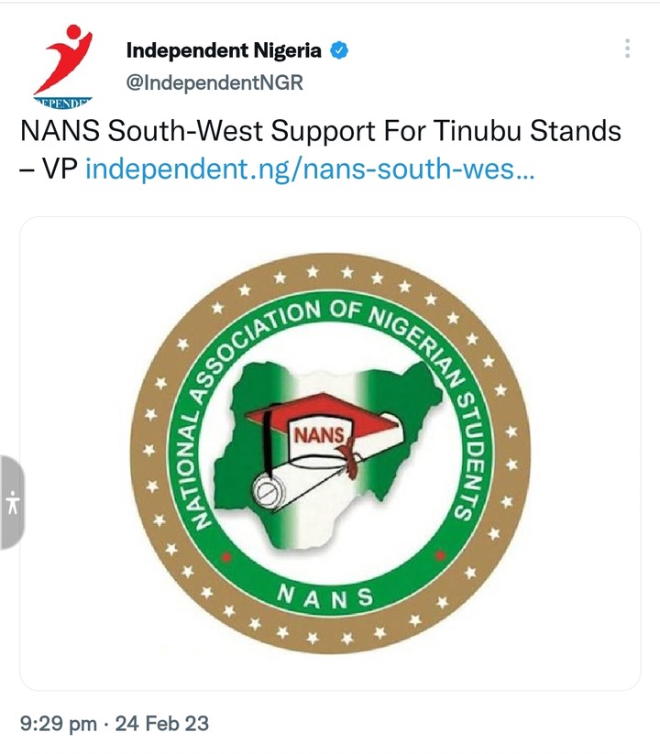Open the NANS logo image card

pos(330,453)
